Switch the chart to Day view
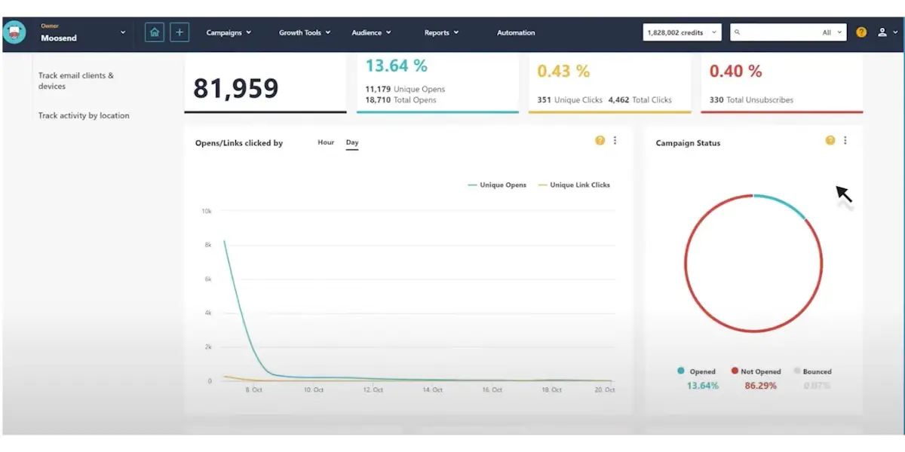905x452 pixels. 352,142
